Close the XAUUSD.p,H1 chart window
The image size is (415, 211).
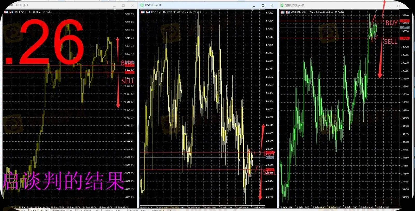(132, 5)
